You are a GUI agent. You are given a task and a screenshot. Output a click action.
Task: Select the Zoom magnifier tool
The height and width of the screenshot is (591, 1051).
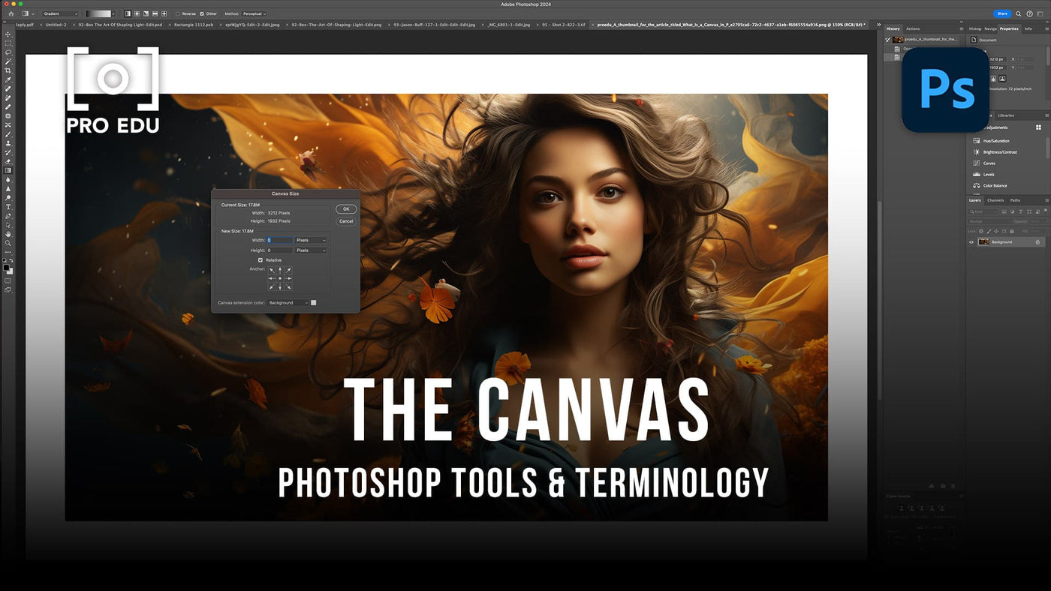point(8,243)
